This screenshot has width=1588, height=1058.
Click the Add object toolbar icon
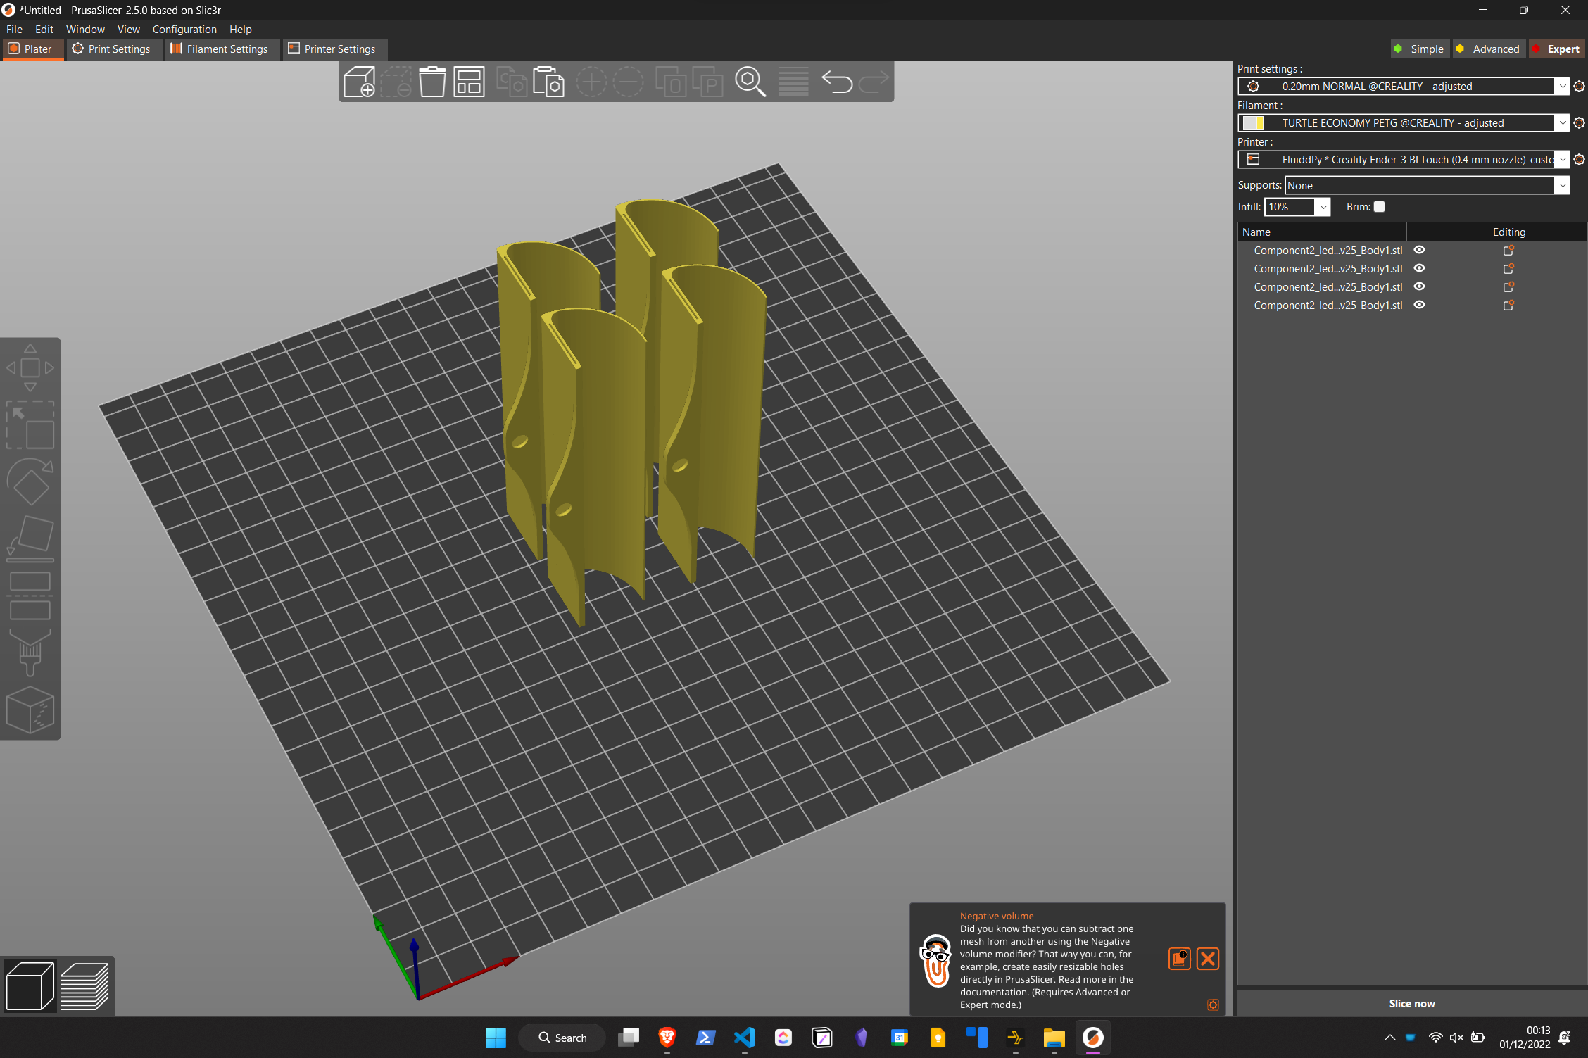tap(359, 82)
